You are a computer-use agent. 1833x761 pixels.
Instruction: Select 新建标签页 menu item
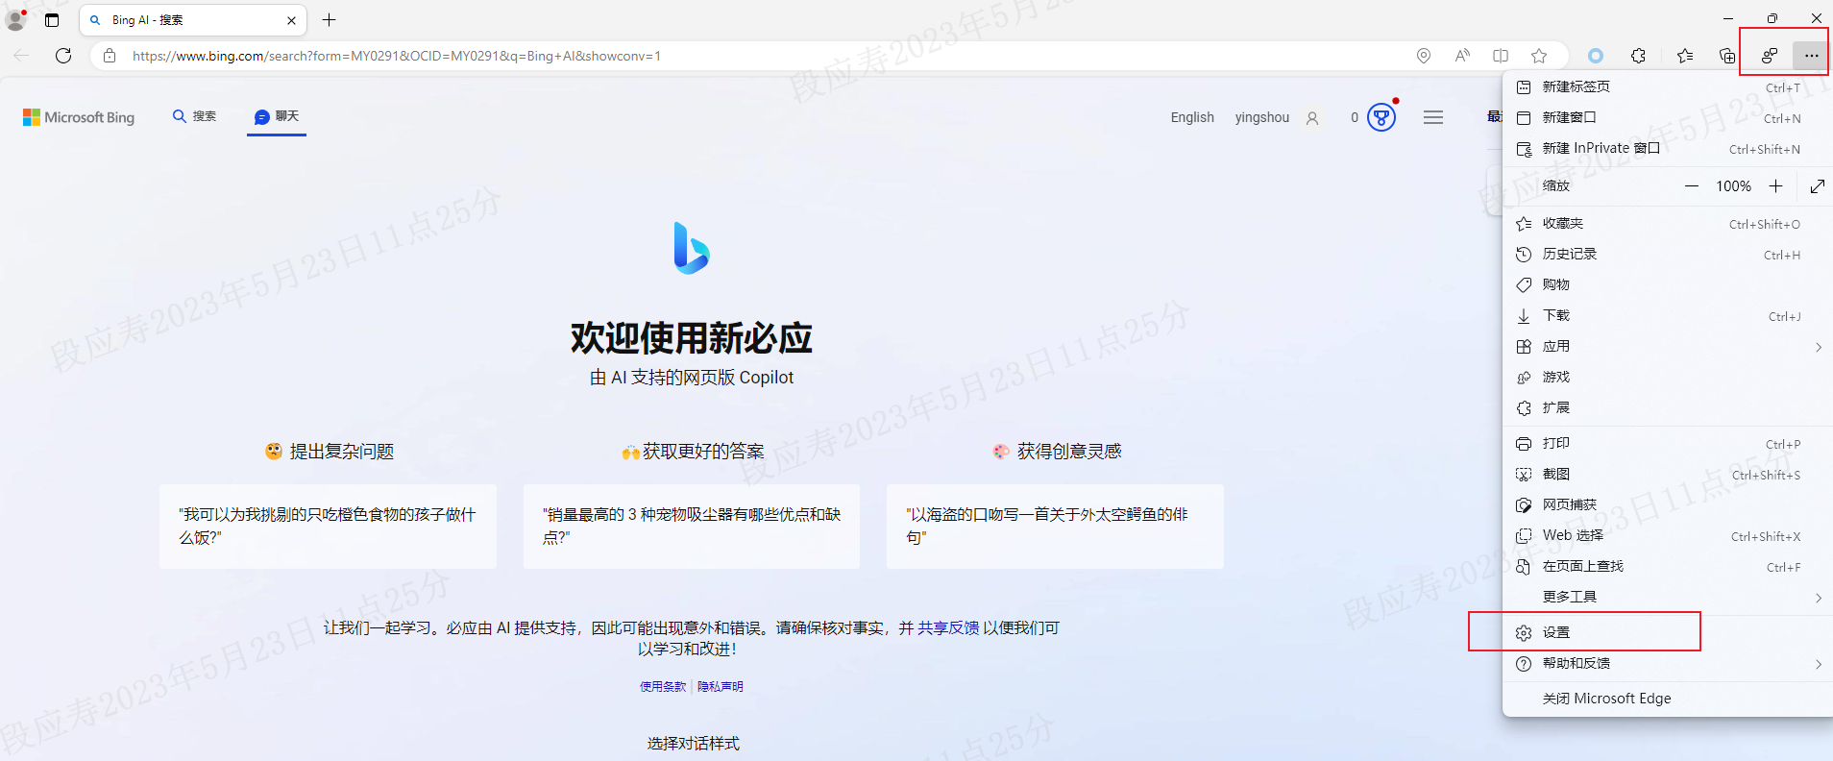pyautogui.click(x=1668, y=86)
